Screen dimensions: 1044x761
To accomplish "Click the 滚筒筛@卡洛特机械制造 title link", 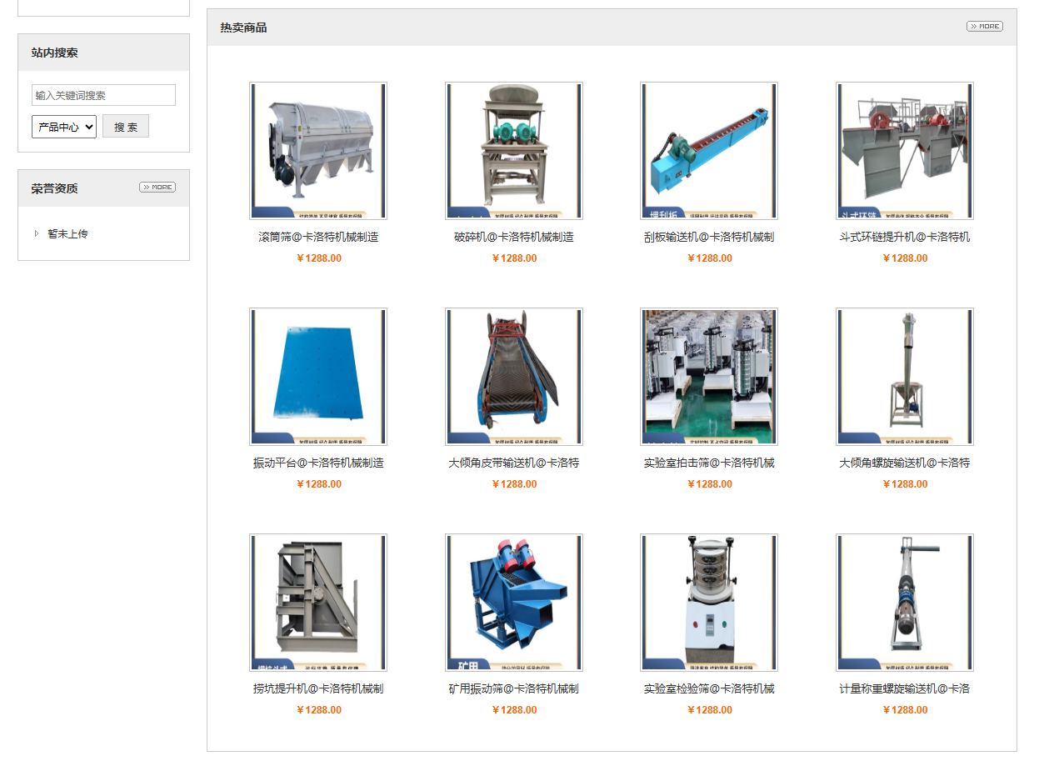I will tap(317, 238).
